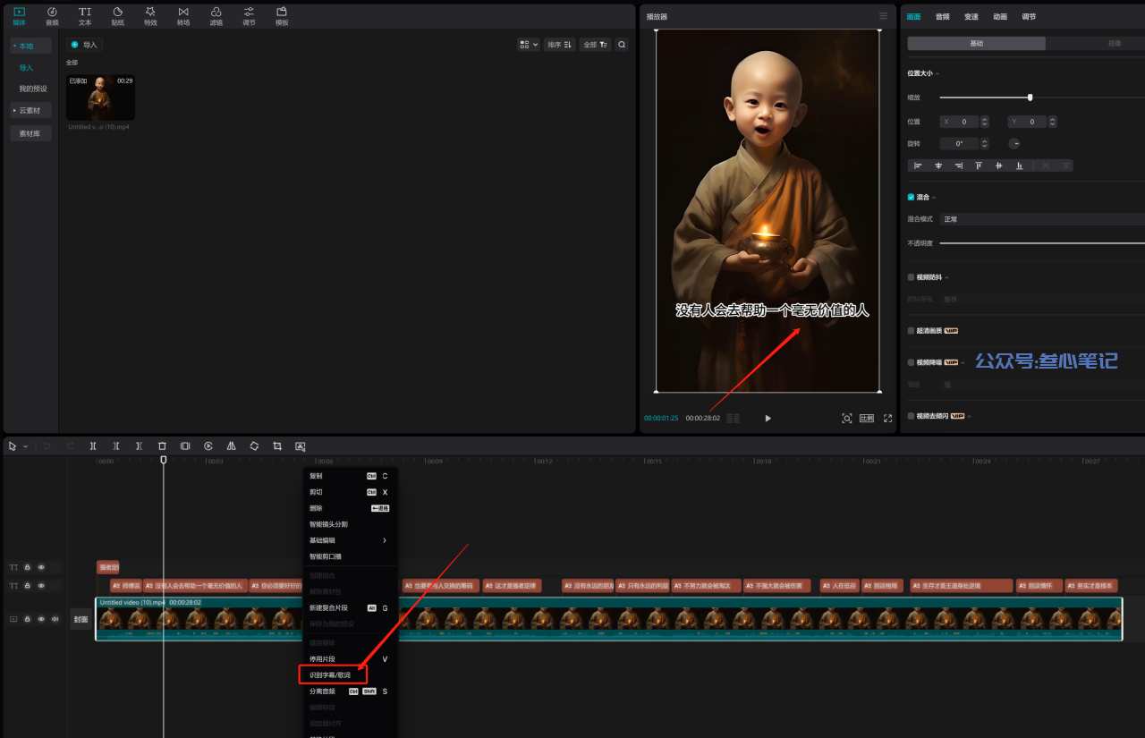Enable the 视频去频闪 checkbox
The image size is (1145, 738).
pos(911,416)
